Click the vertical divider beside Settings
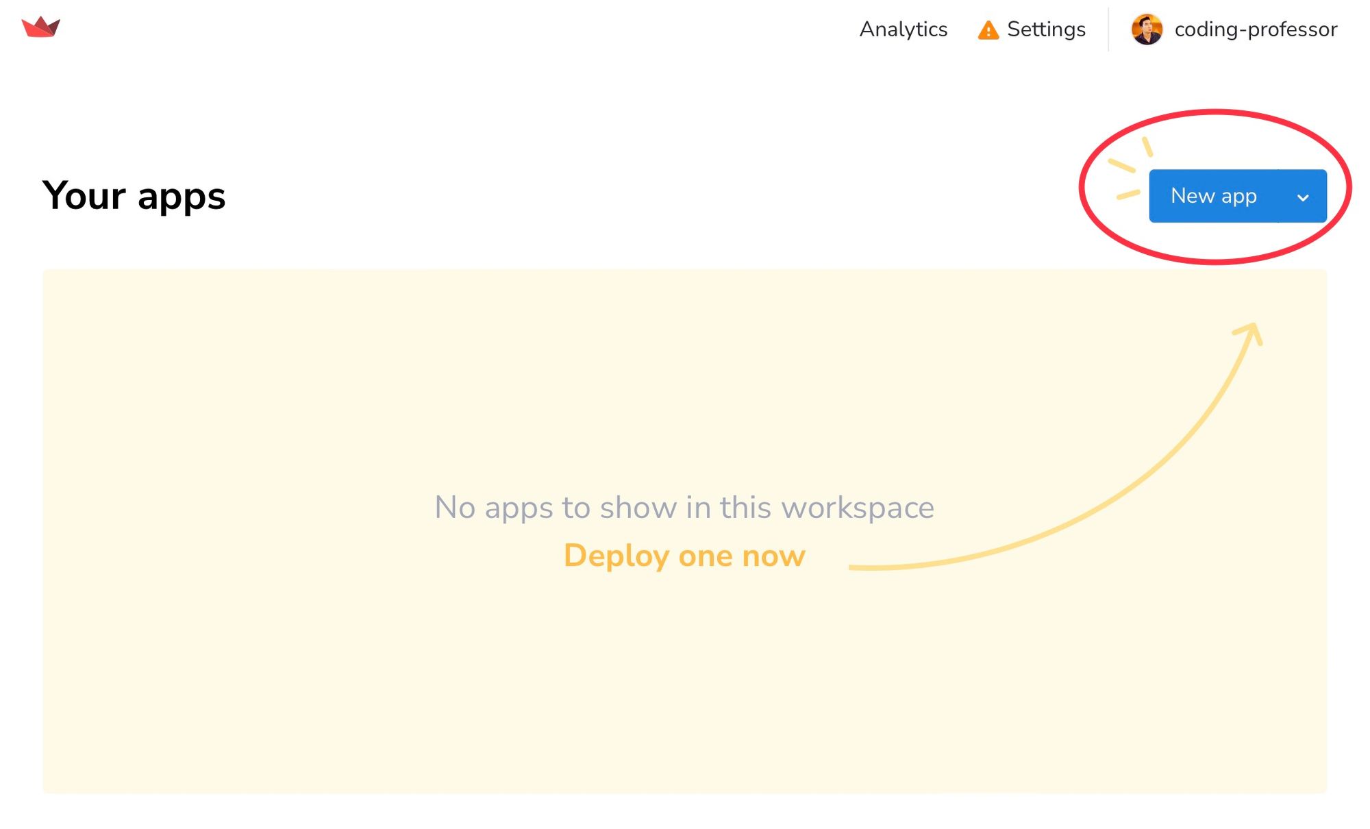This screenshot has height=829, width=1370. click(1108, 29)
